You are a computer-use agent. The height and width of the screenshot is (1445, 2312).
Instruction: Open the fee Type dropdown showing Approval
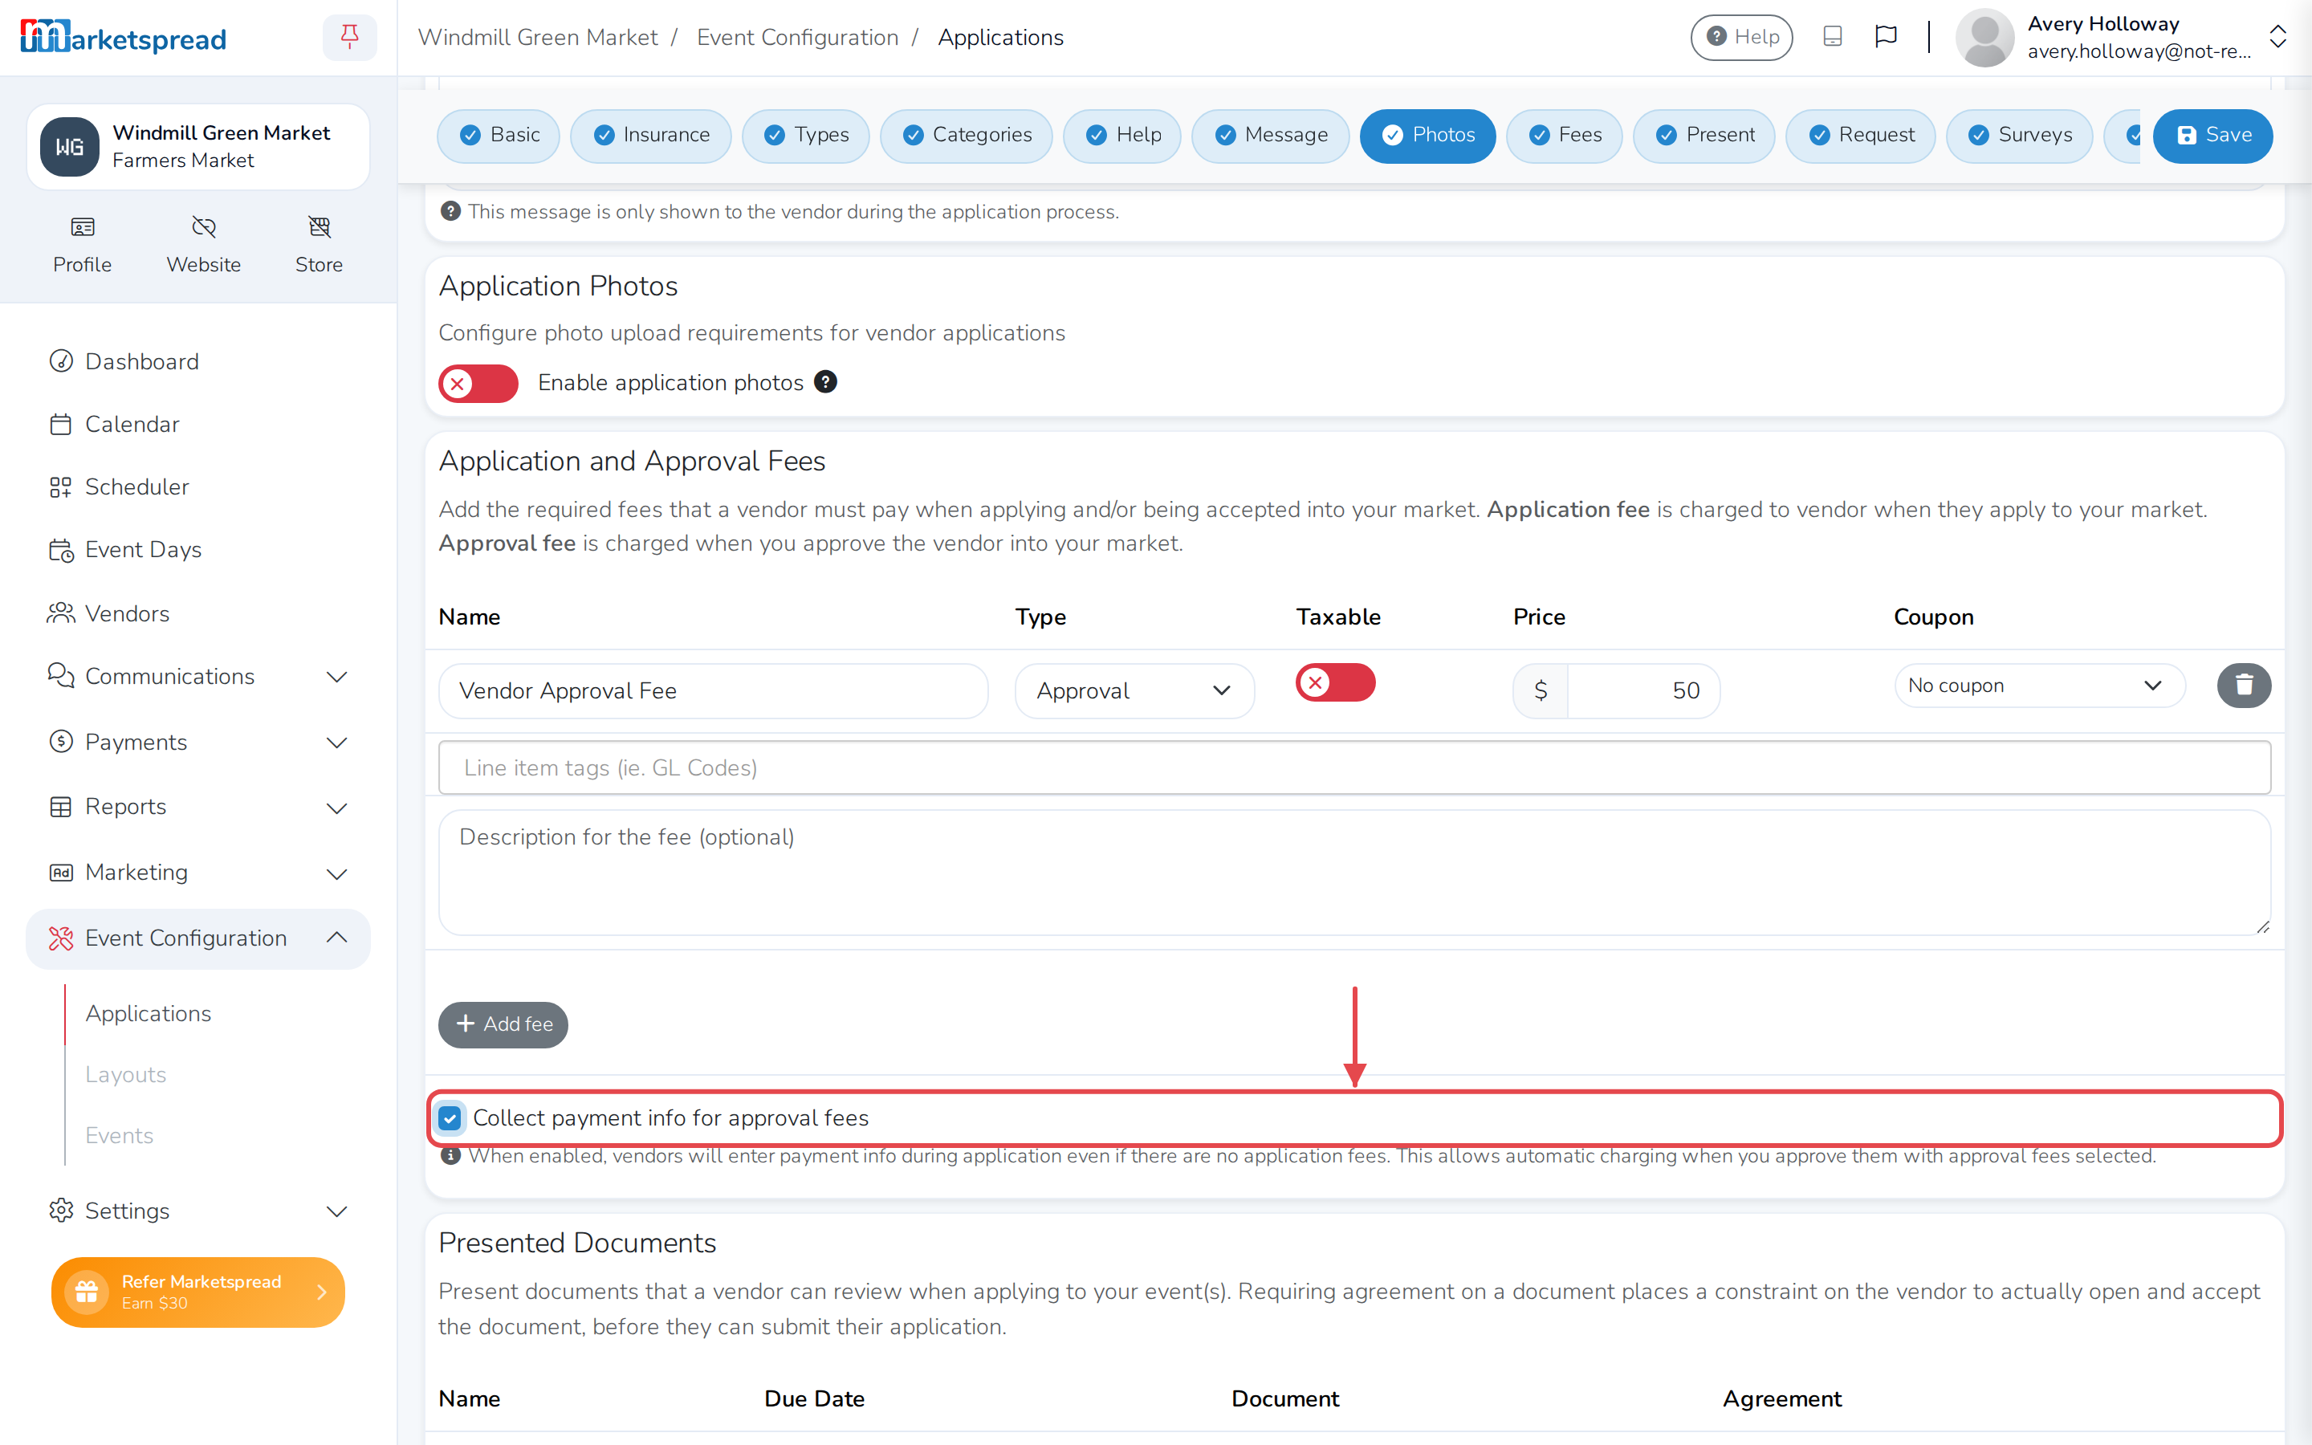1134,691
